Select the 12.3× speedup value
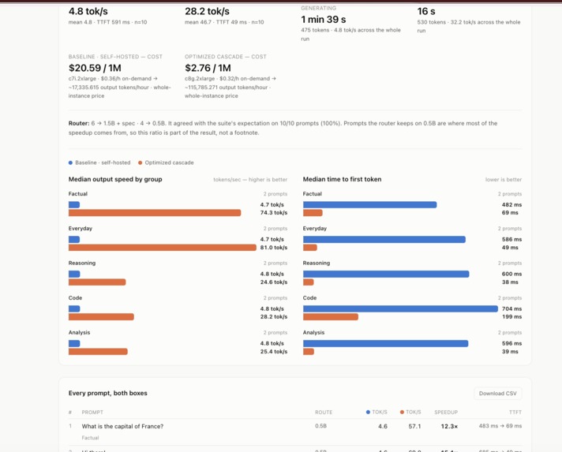The width and height of the screenshot is (562, 452). (x=449, y=426)
